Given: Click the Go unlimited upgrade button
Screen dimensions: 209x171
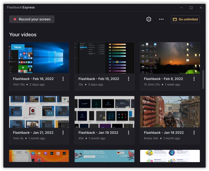Looking at the screenshot, I should pos(185,19).
